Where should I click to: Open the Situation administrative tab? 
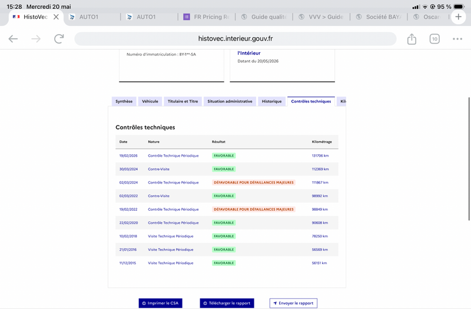pyautogui.click(x=230, y=101)
